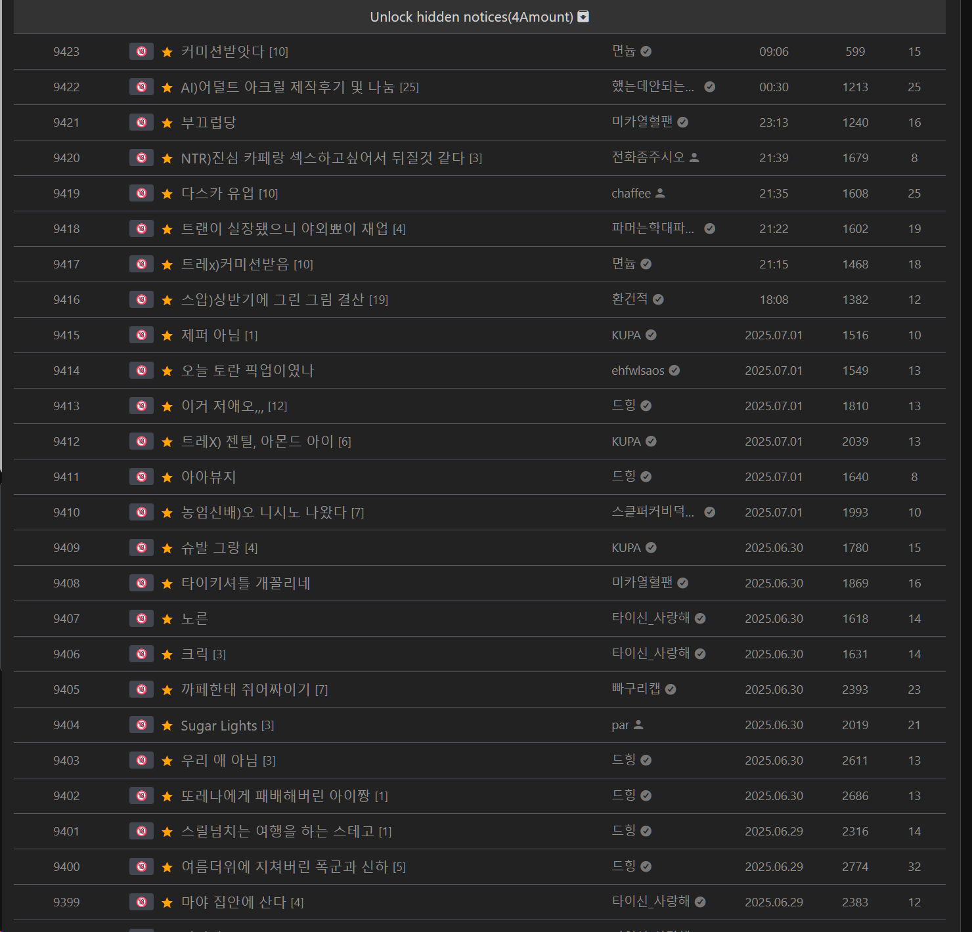Click the star icon in row 9399
Viewport: 972px width, 932px height.
(167, 902)
